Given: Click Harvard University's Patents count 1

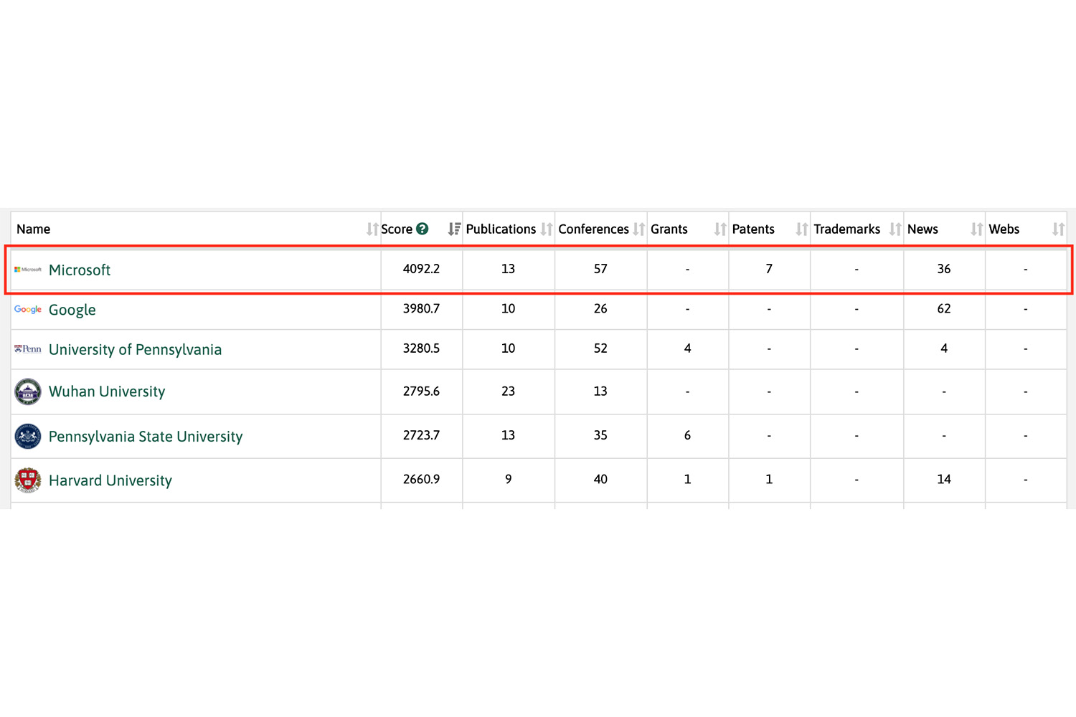Looking at the screenshot, I should coord(769,479).
